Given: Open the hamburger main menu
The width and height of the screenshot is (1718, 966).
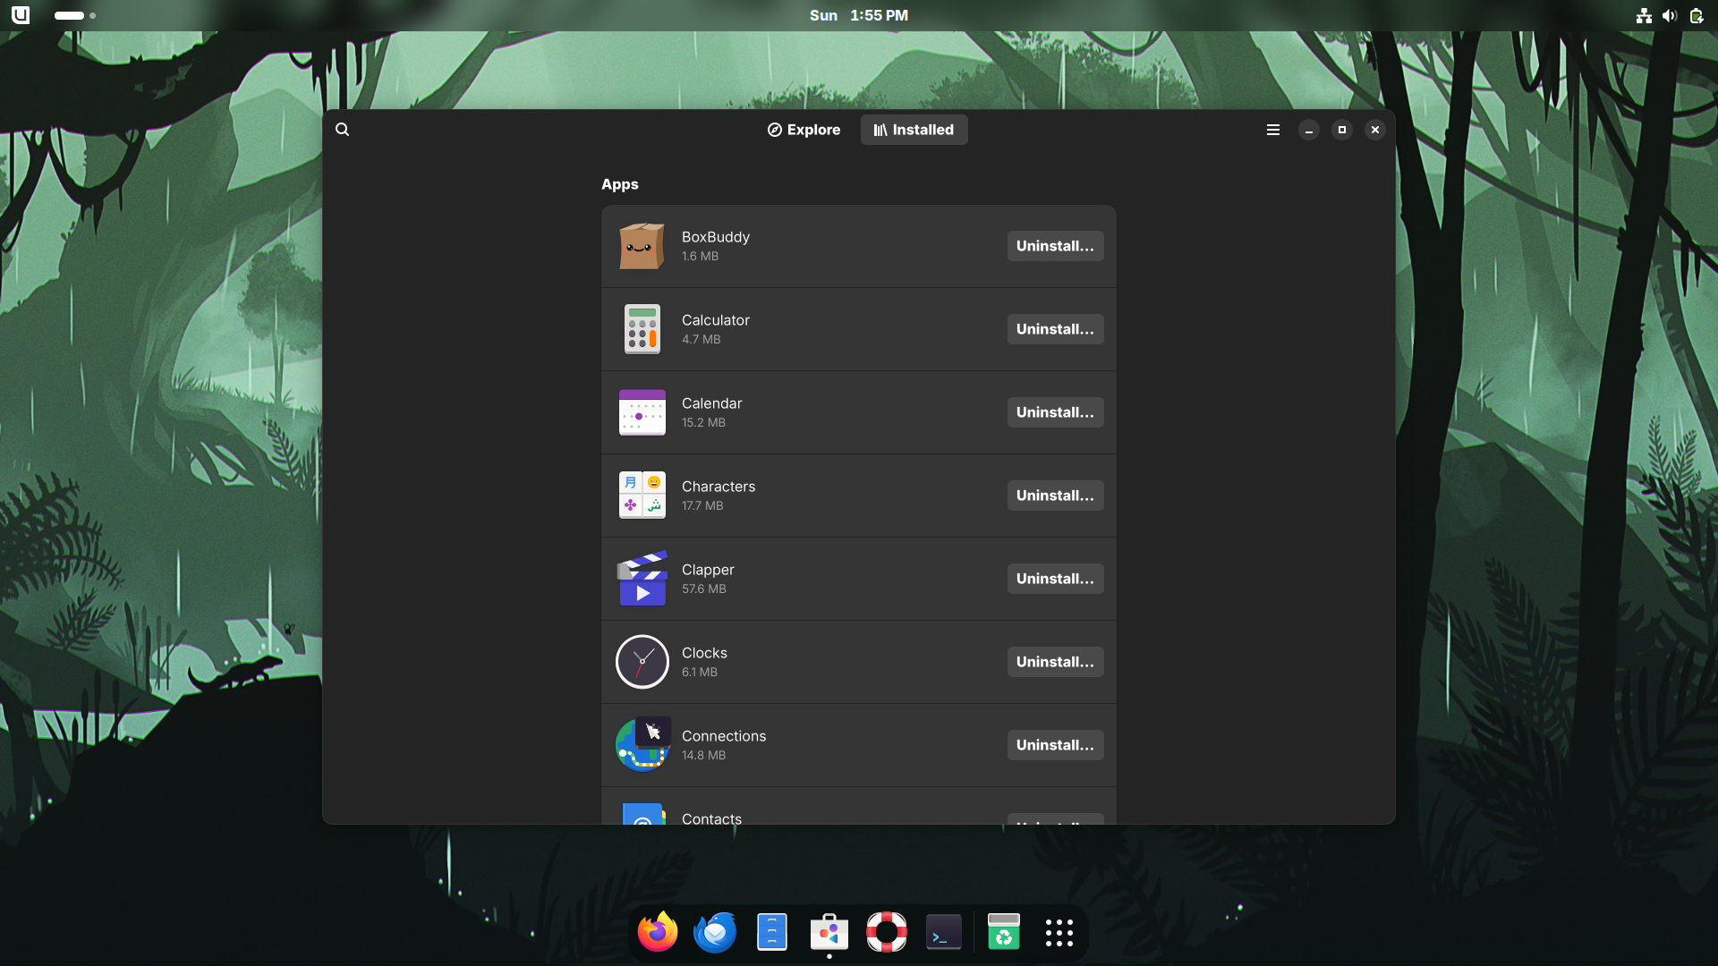Looking at the screenshot, I should tap(1273, 130).
